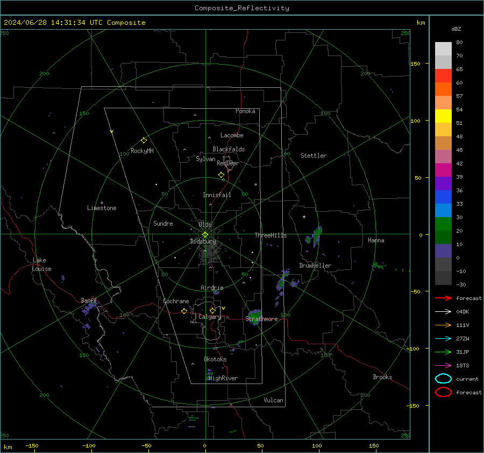Click the red forecast arrow in legend
The height and width of the screenshot is (453, 484).
click(x=443, y=298)
